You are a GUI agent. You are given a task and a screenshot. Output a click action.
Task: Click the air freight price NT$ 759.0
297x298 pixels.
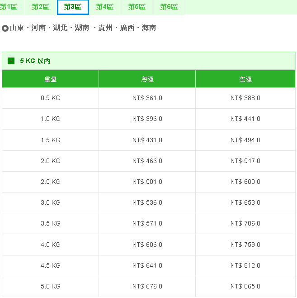(245, 245)
